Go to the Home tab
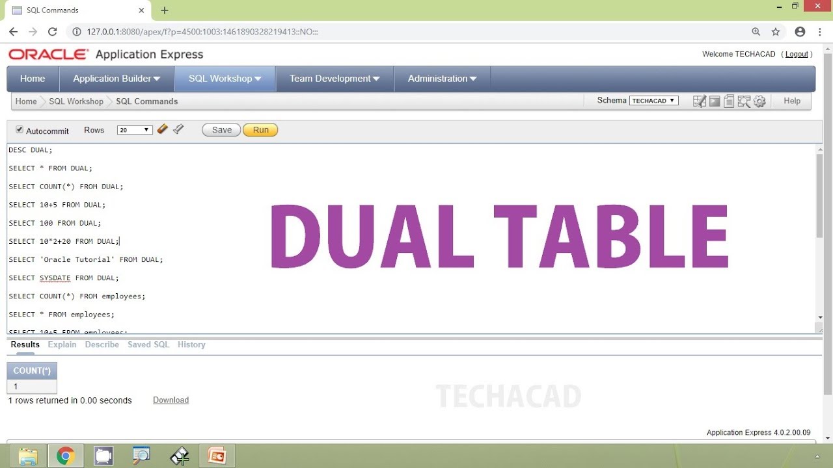This screenshot has width=833, height=468. click(x=33, y=79)
